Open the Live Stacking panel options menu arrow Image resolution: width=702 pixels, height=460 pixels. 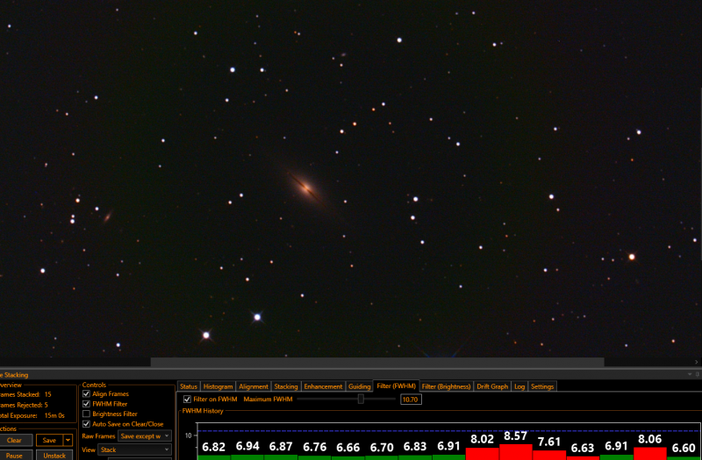690,374
